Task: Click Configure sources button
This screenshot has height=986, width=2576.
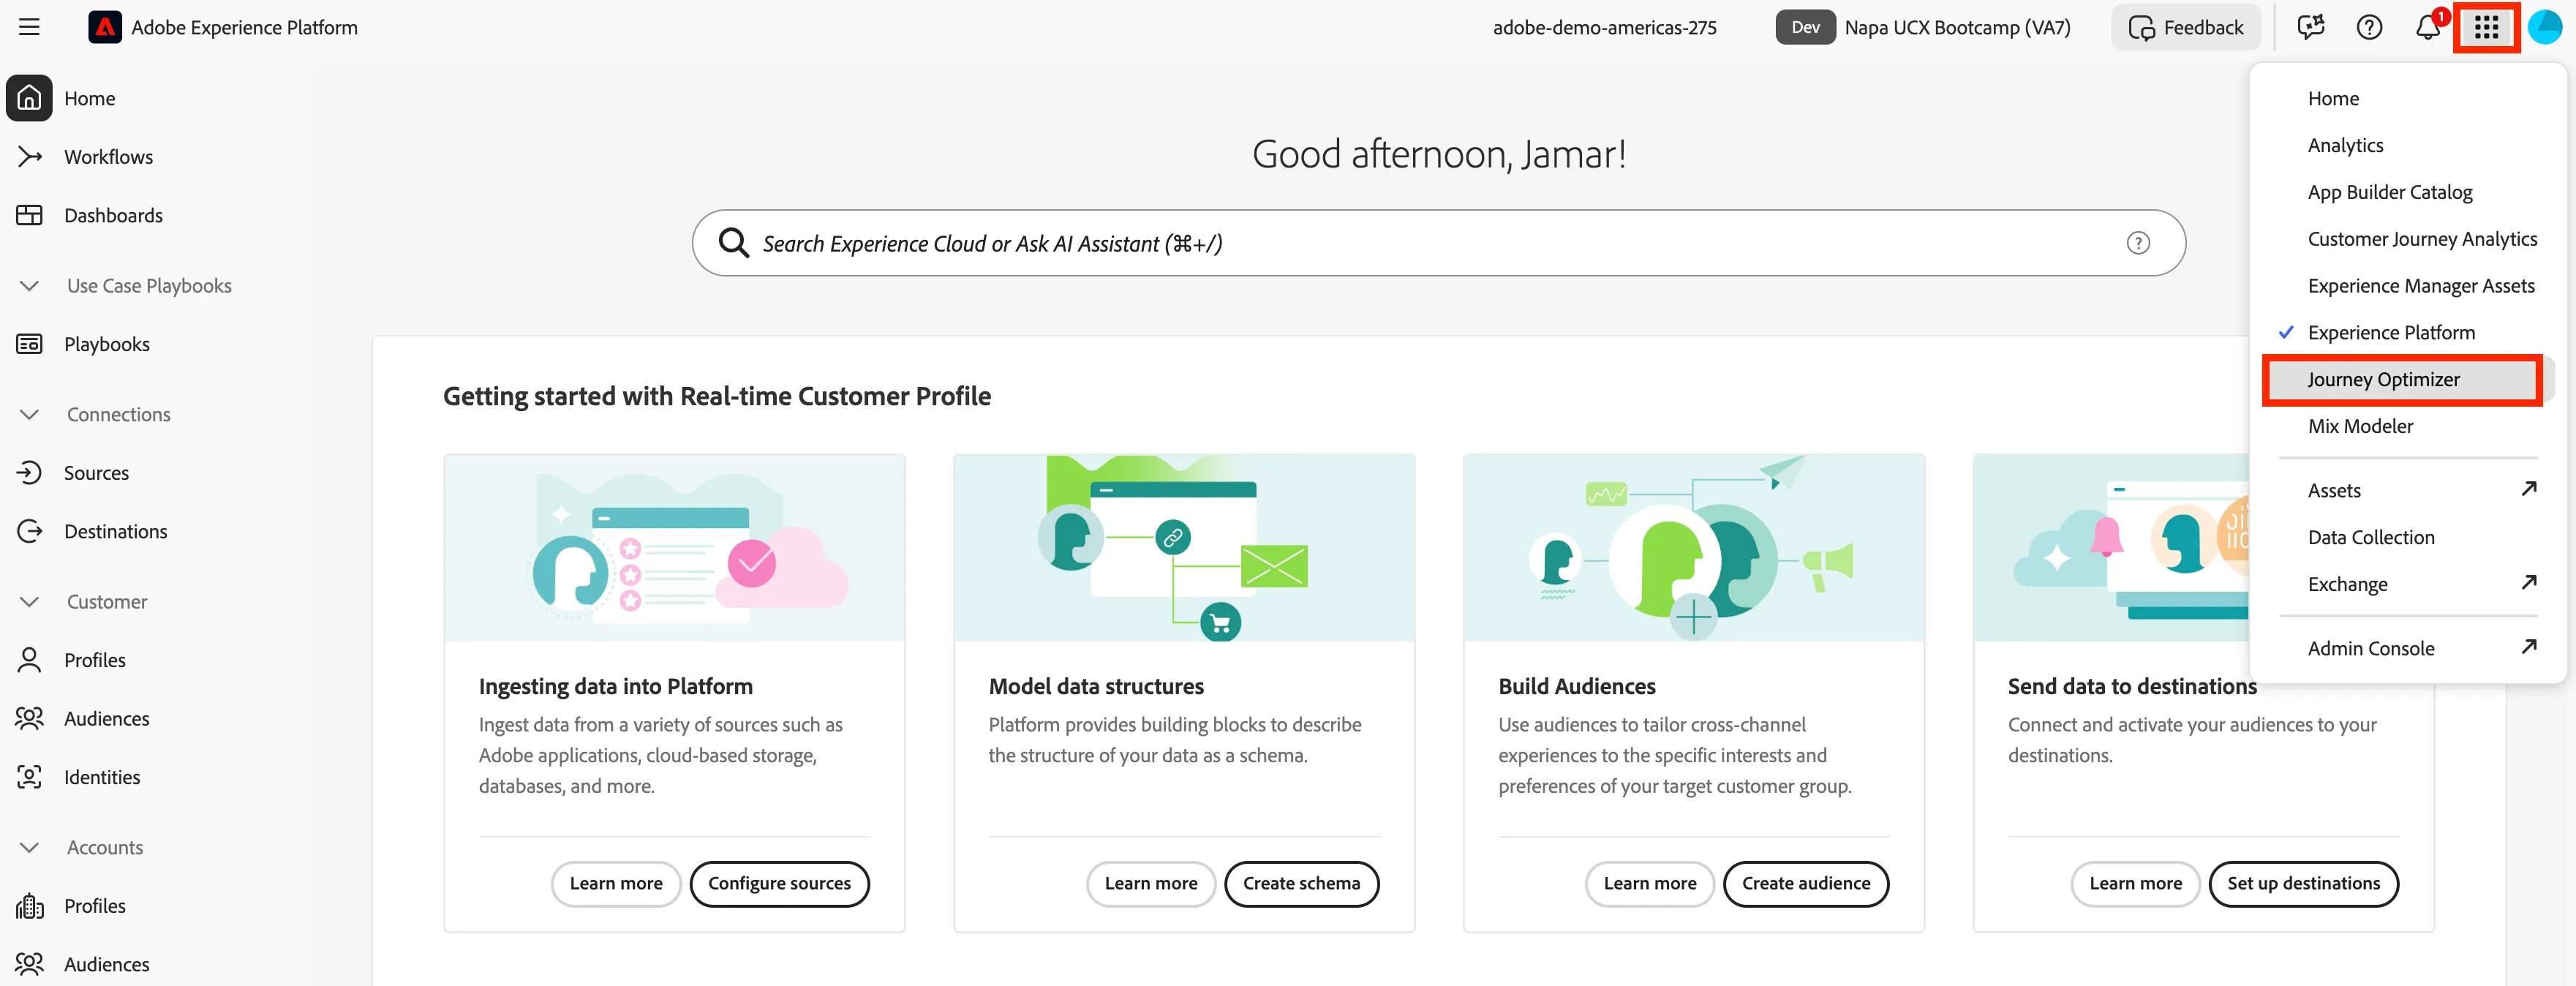Action: tap(779, 884)
